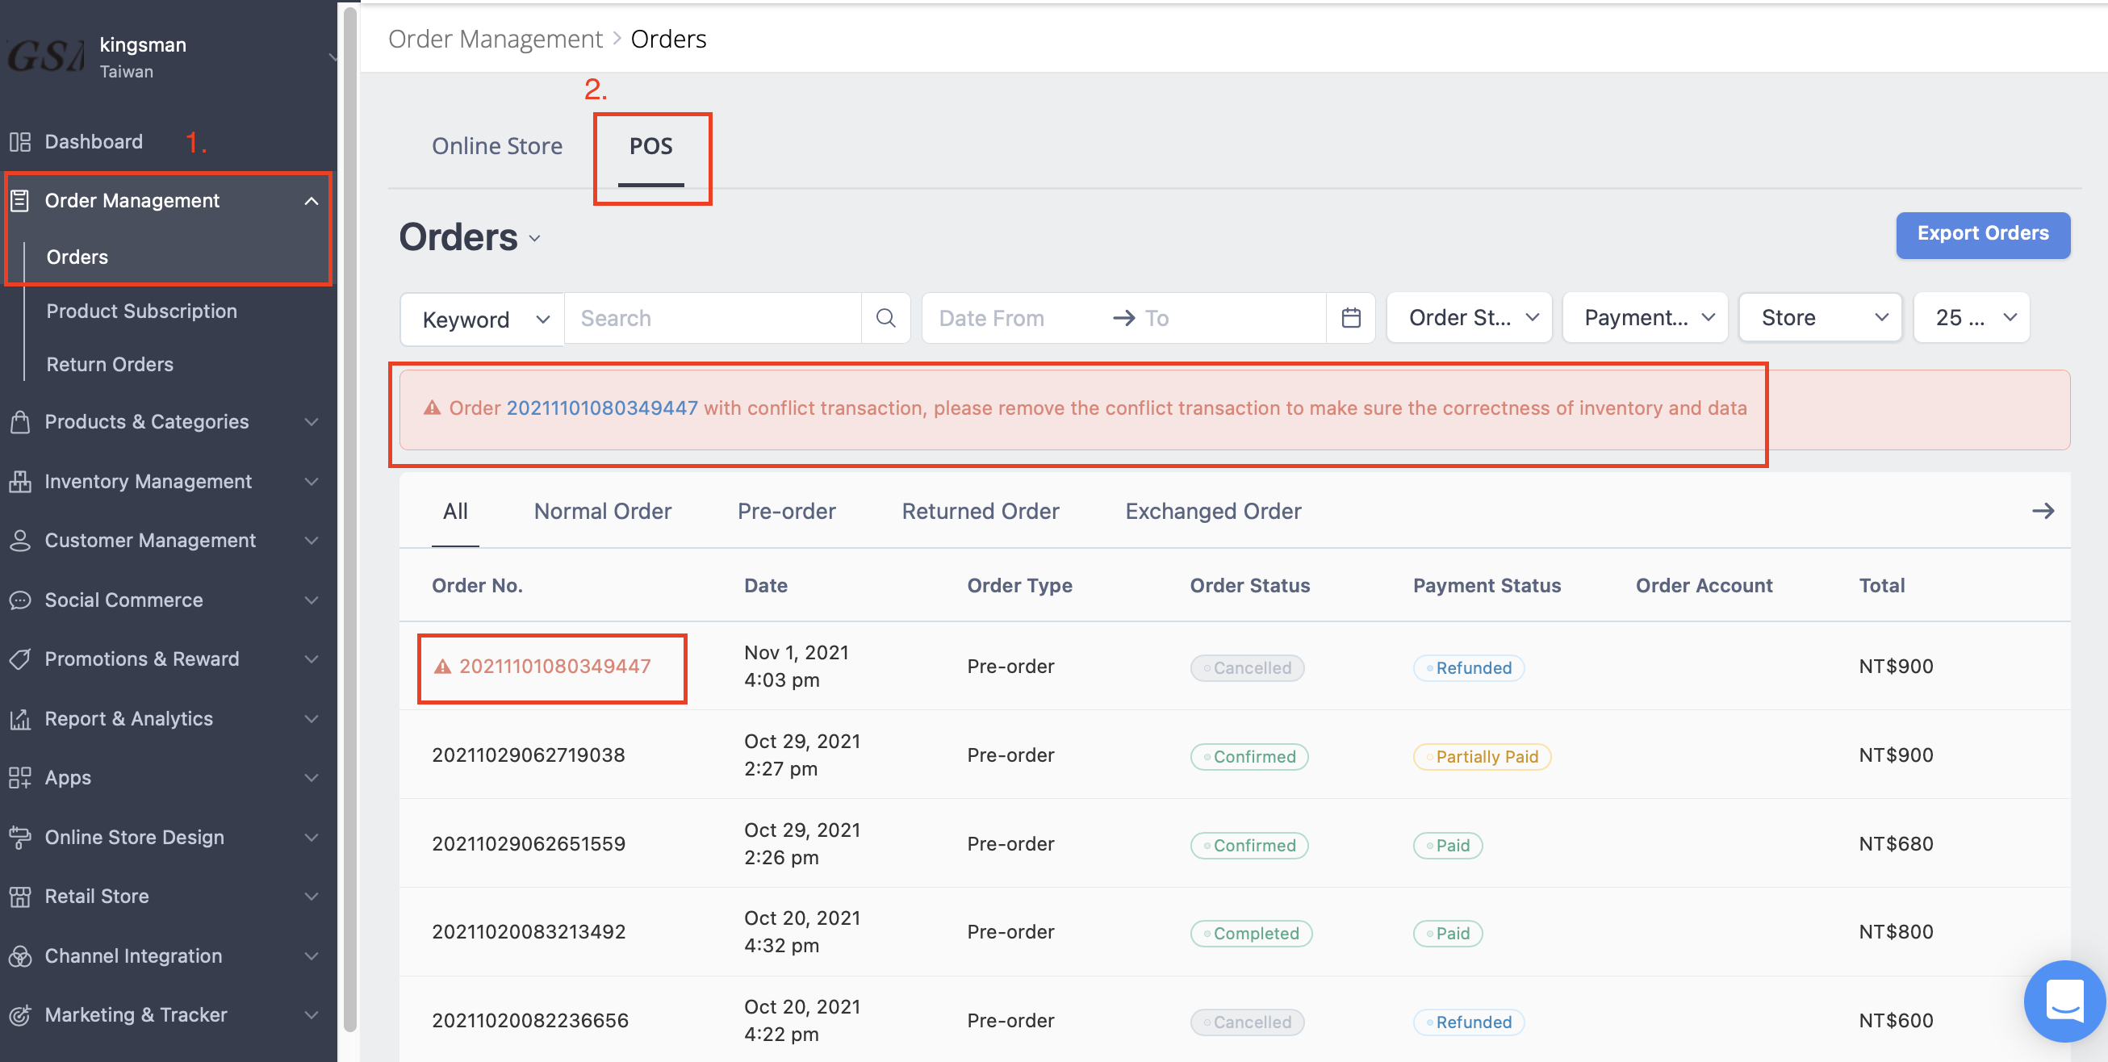Click the Marketing & Tracker target icon

(19, 1014)
